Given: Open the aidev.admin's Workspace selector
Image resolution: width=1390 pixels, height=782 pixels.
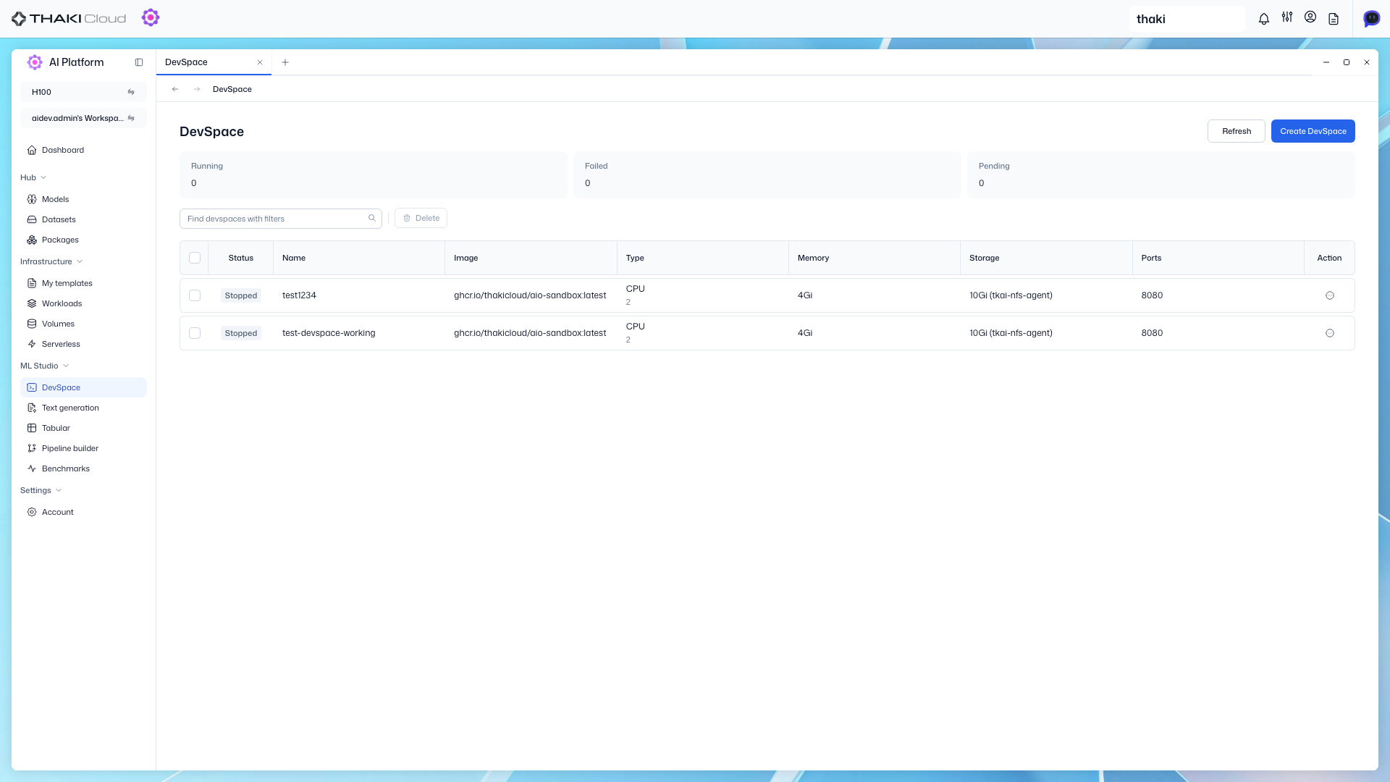Looking at the screenshot, I should click(83, 118).
